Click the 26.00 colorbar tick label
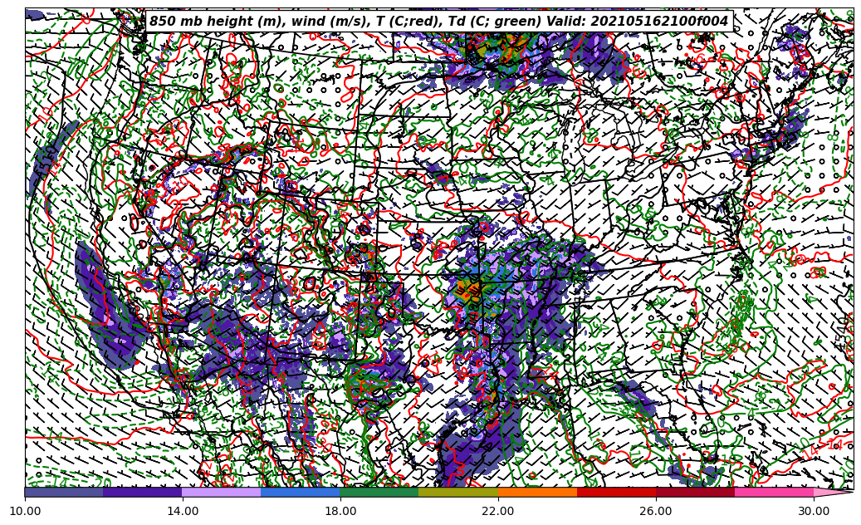Viewport: 861px width, 525px height. [656, 511]
